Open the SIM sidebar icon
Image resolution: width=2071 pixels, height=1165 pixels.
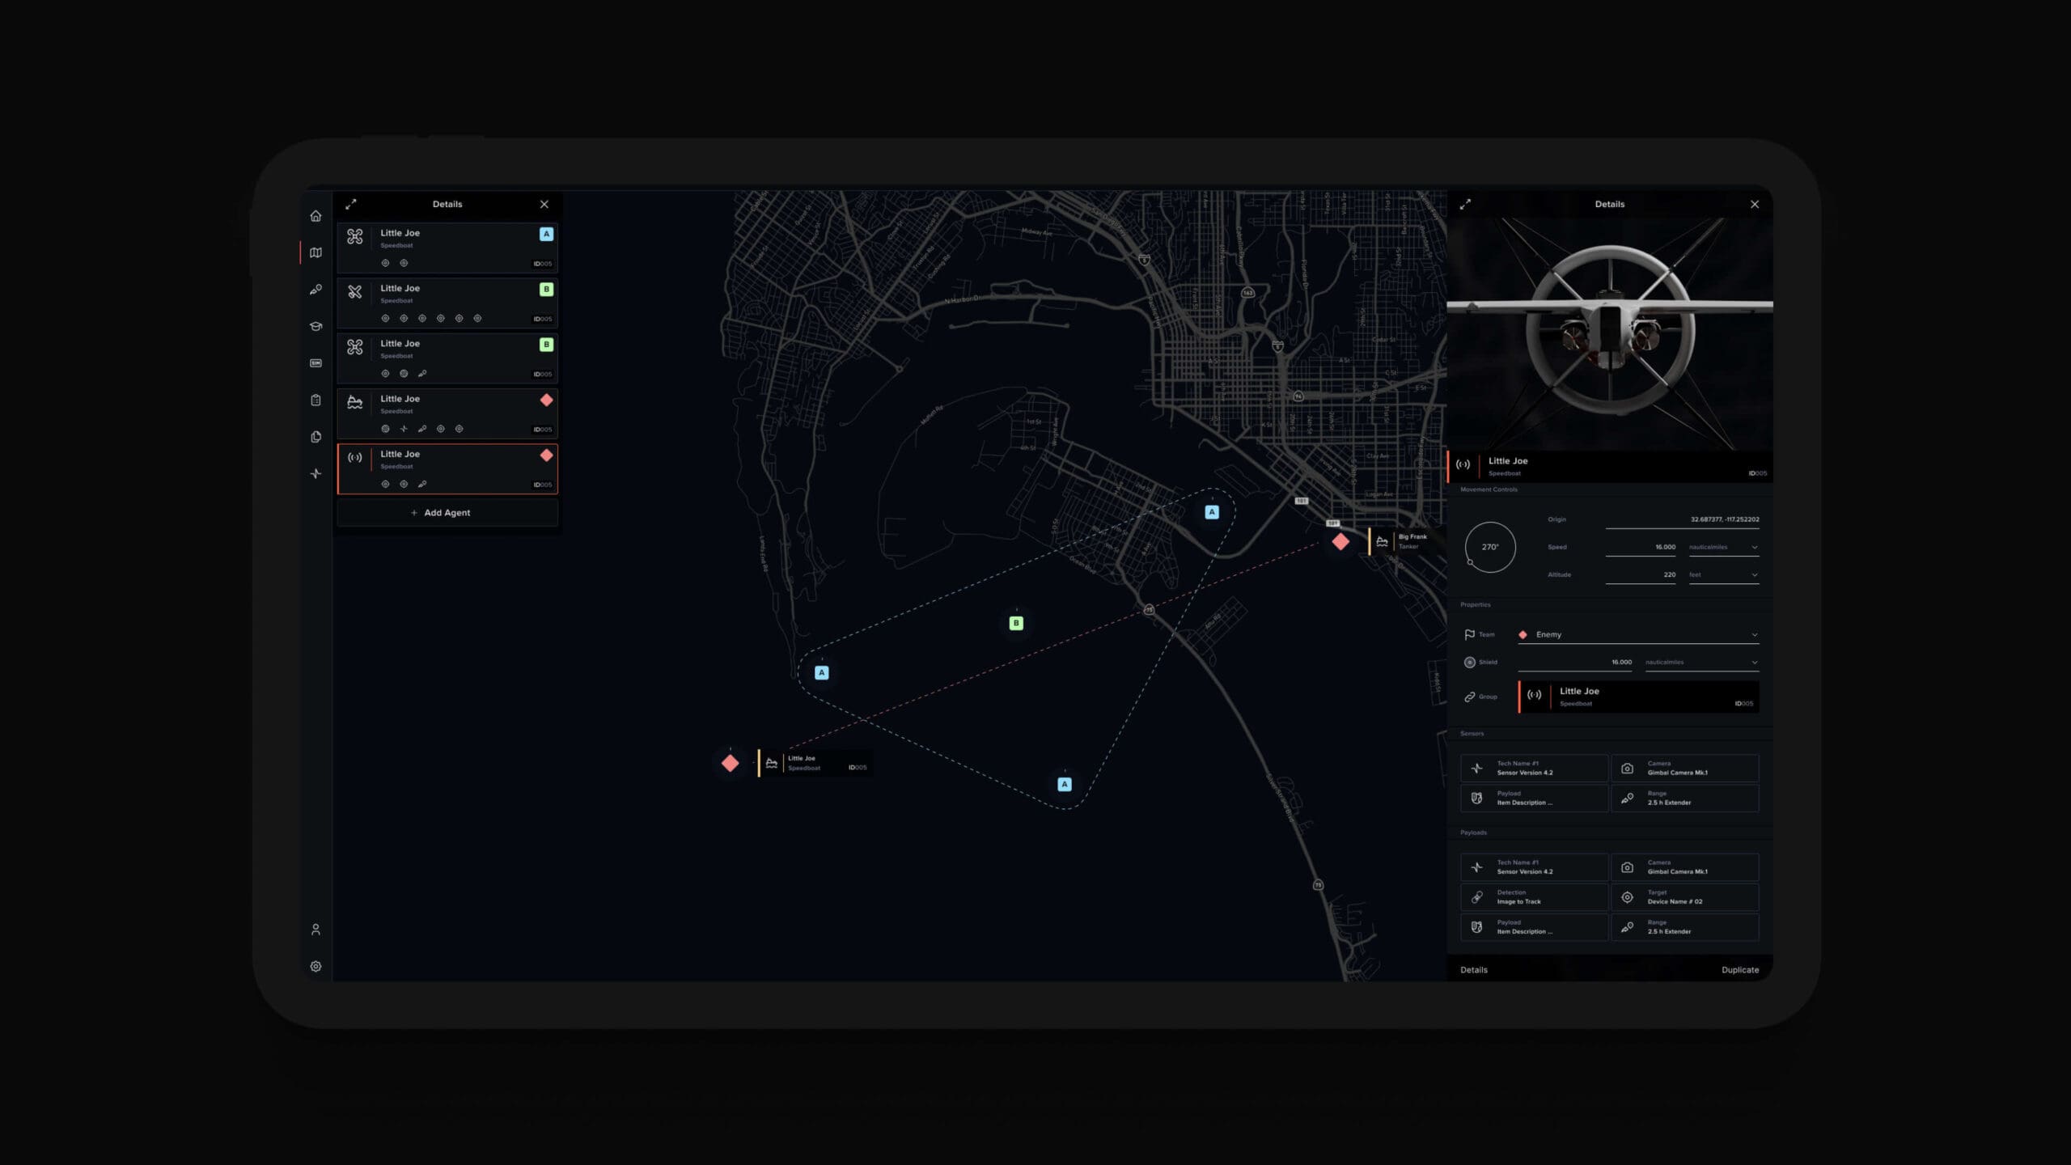click(x=316, y=363)
